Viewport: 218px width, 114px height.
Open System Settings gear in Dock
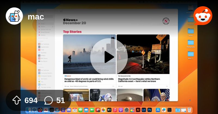pos(126,110)
